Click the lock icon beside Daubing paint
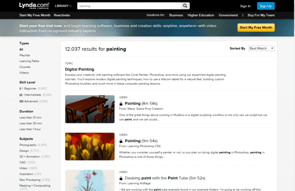This screenshot has height=191, width=295. click(x=121, y=178)
